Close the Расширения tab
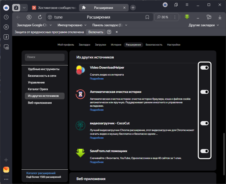This screenshot has height=184, width=226. point(124,8)
